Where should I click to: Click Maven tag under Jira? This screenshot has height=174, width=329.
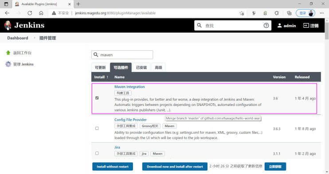pos(157,154)
